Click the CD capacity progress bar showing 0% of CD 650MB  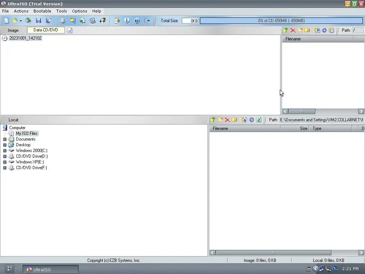tap(281, 21)
